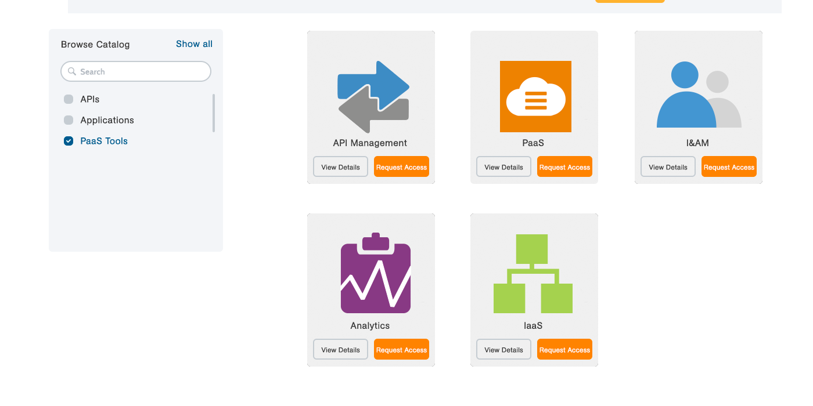View Details for I&AM
The height and width of the screenshot is (406, 813).
tap(668, 167)
